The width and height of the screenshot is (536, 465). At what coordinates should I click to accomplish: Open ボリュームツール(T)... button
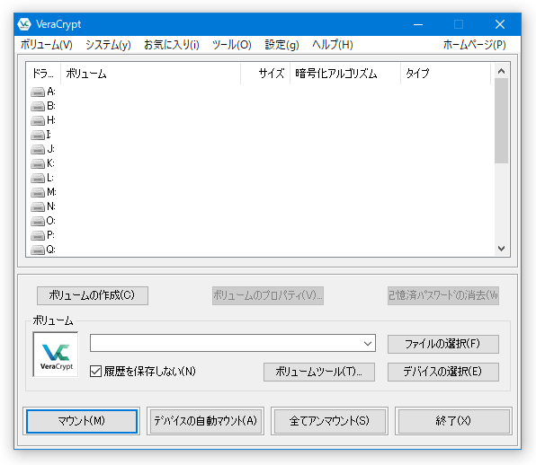click(319, 372)
